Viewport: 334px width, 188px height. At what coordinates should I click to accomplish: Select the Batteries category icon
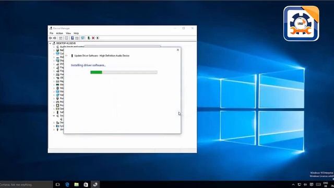pyautogui.click(x=57, y=50)
